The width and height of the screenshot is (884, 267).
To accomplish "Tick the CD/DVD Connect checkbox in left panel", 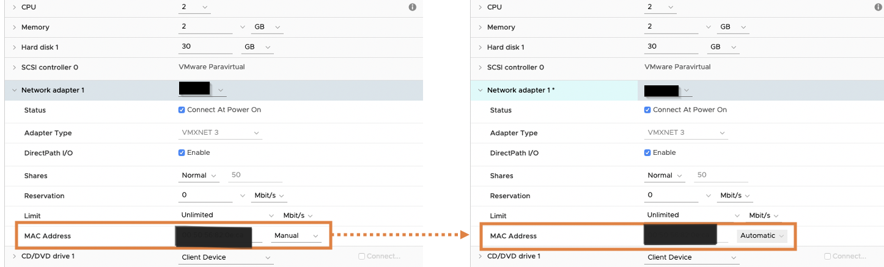I will coord(362,257).
